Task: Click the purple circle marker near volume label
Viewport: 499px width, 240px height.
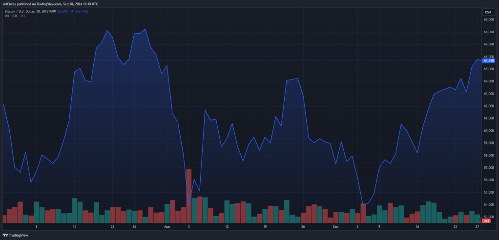Action: [x=480, y=220]
